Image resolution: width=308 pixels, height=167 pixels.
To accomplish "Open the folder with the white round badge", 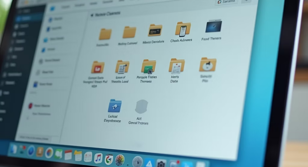I will pyautogui.click(x=208, y=64).
